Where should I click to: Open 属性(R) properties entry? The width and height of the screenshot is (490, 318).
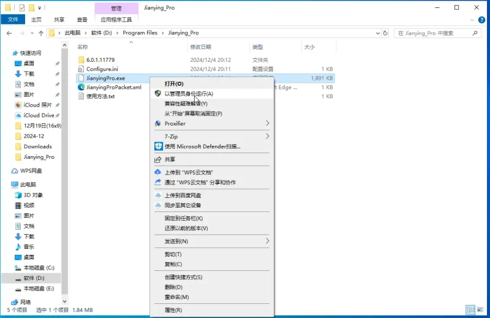212,310
